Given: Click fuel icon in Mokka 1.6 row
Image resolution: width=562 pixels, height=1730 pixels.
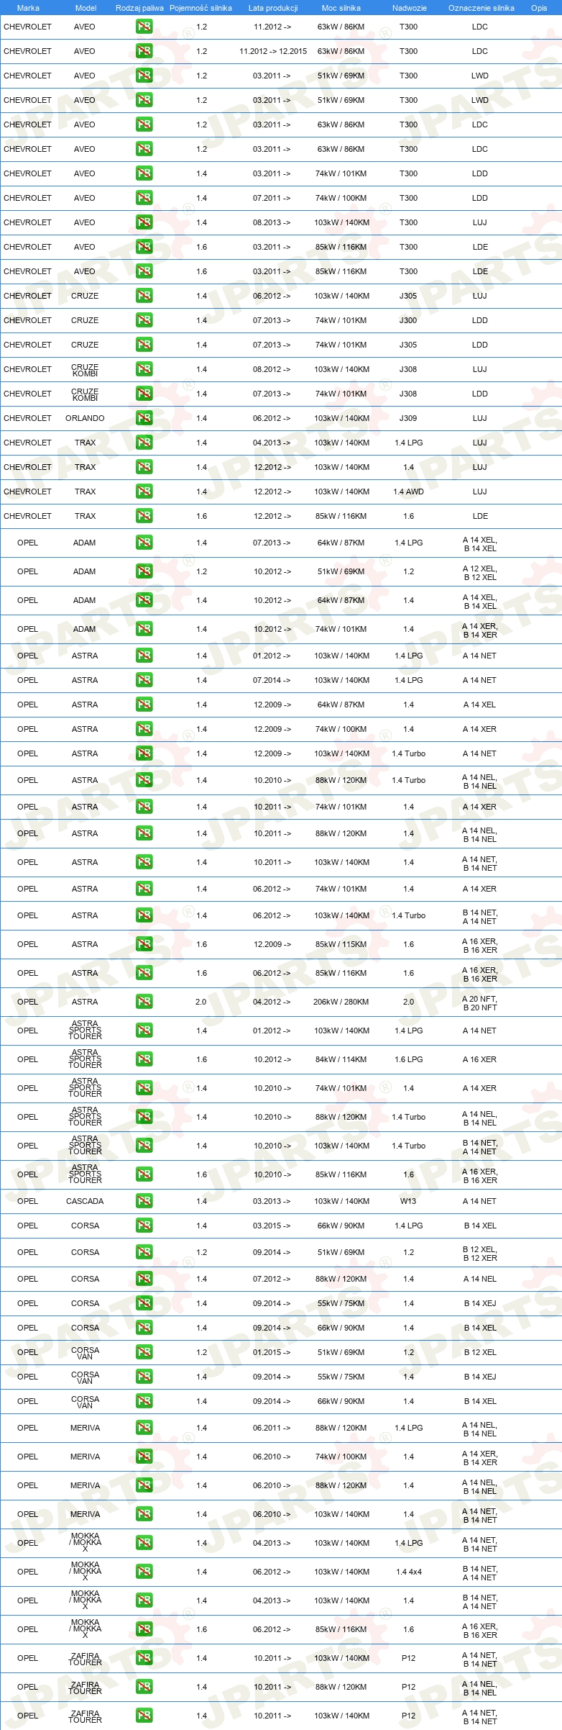Looking at the screenshot, I should [144, 1629].
